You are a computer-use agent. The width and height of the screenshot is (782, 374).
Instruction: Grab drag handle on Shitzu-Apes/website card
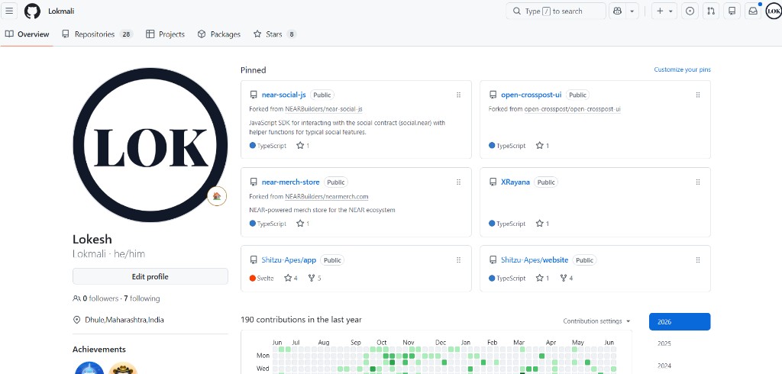click(698, 260)
